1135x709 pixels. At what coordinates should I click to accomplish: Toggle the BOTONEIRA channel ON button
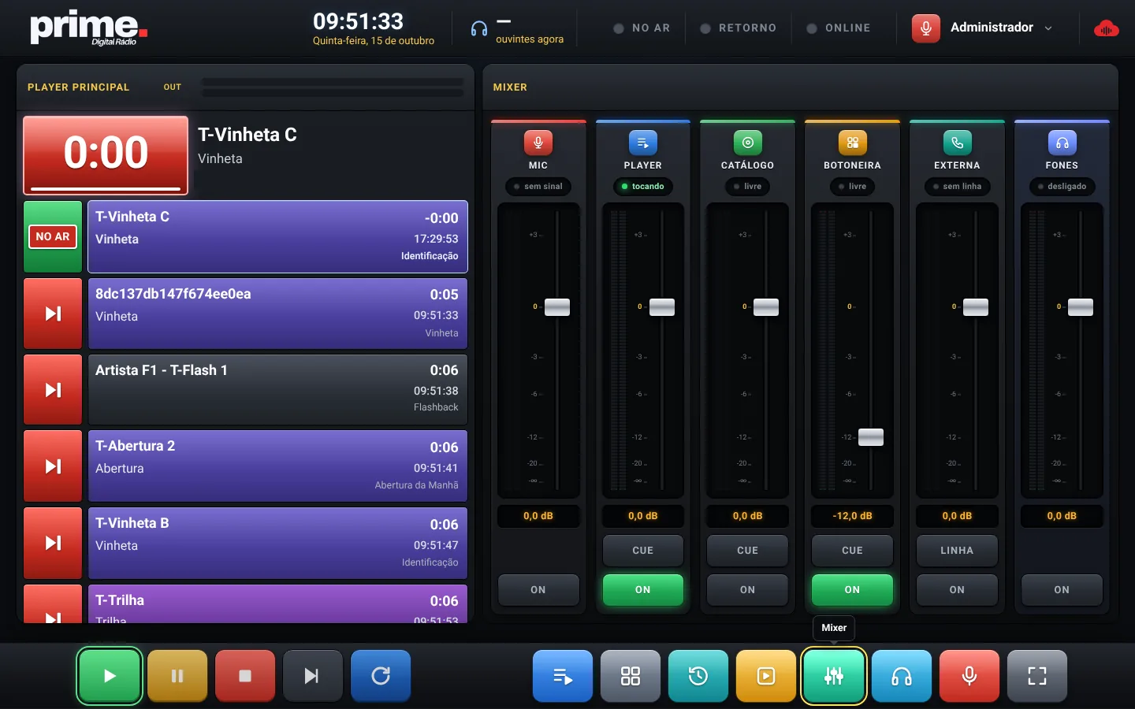click(853, 589)
